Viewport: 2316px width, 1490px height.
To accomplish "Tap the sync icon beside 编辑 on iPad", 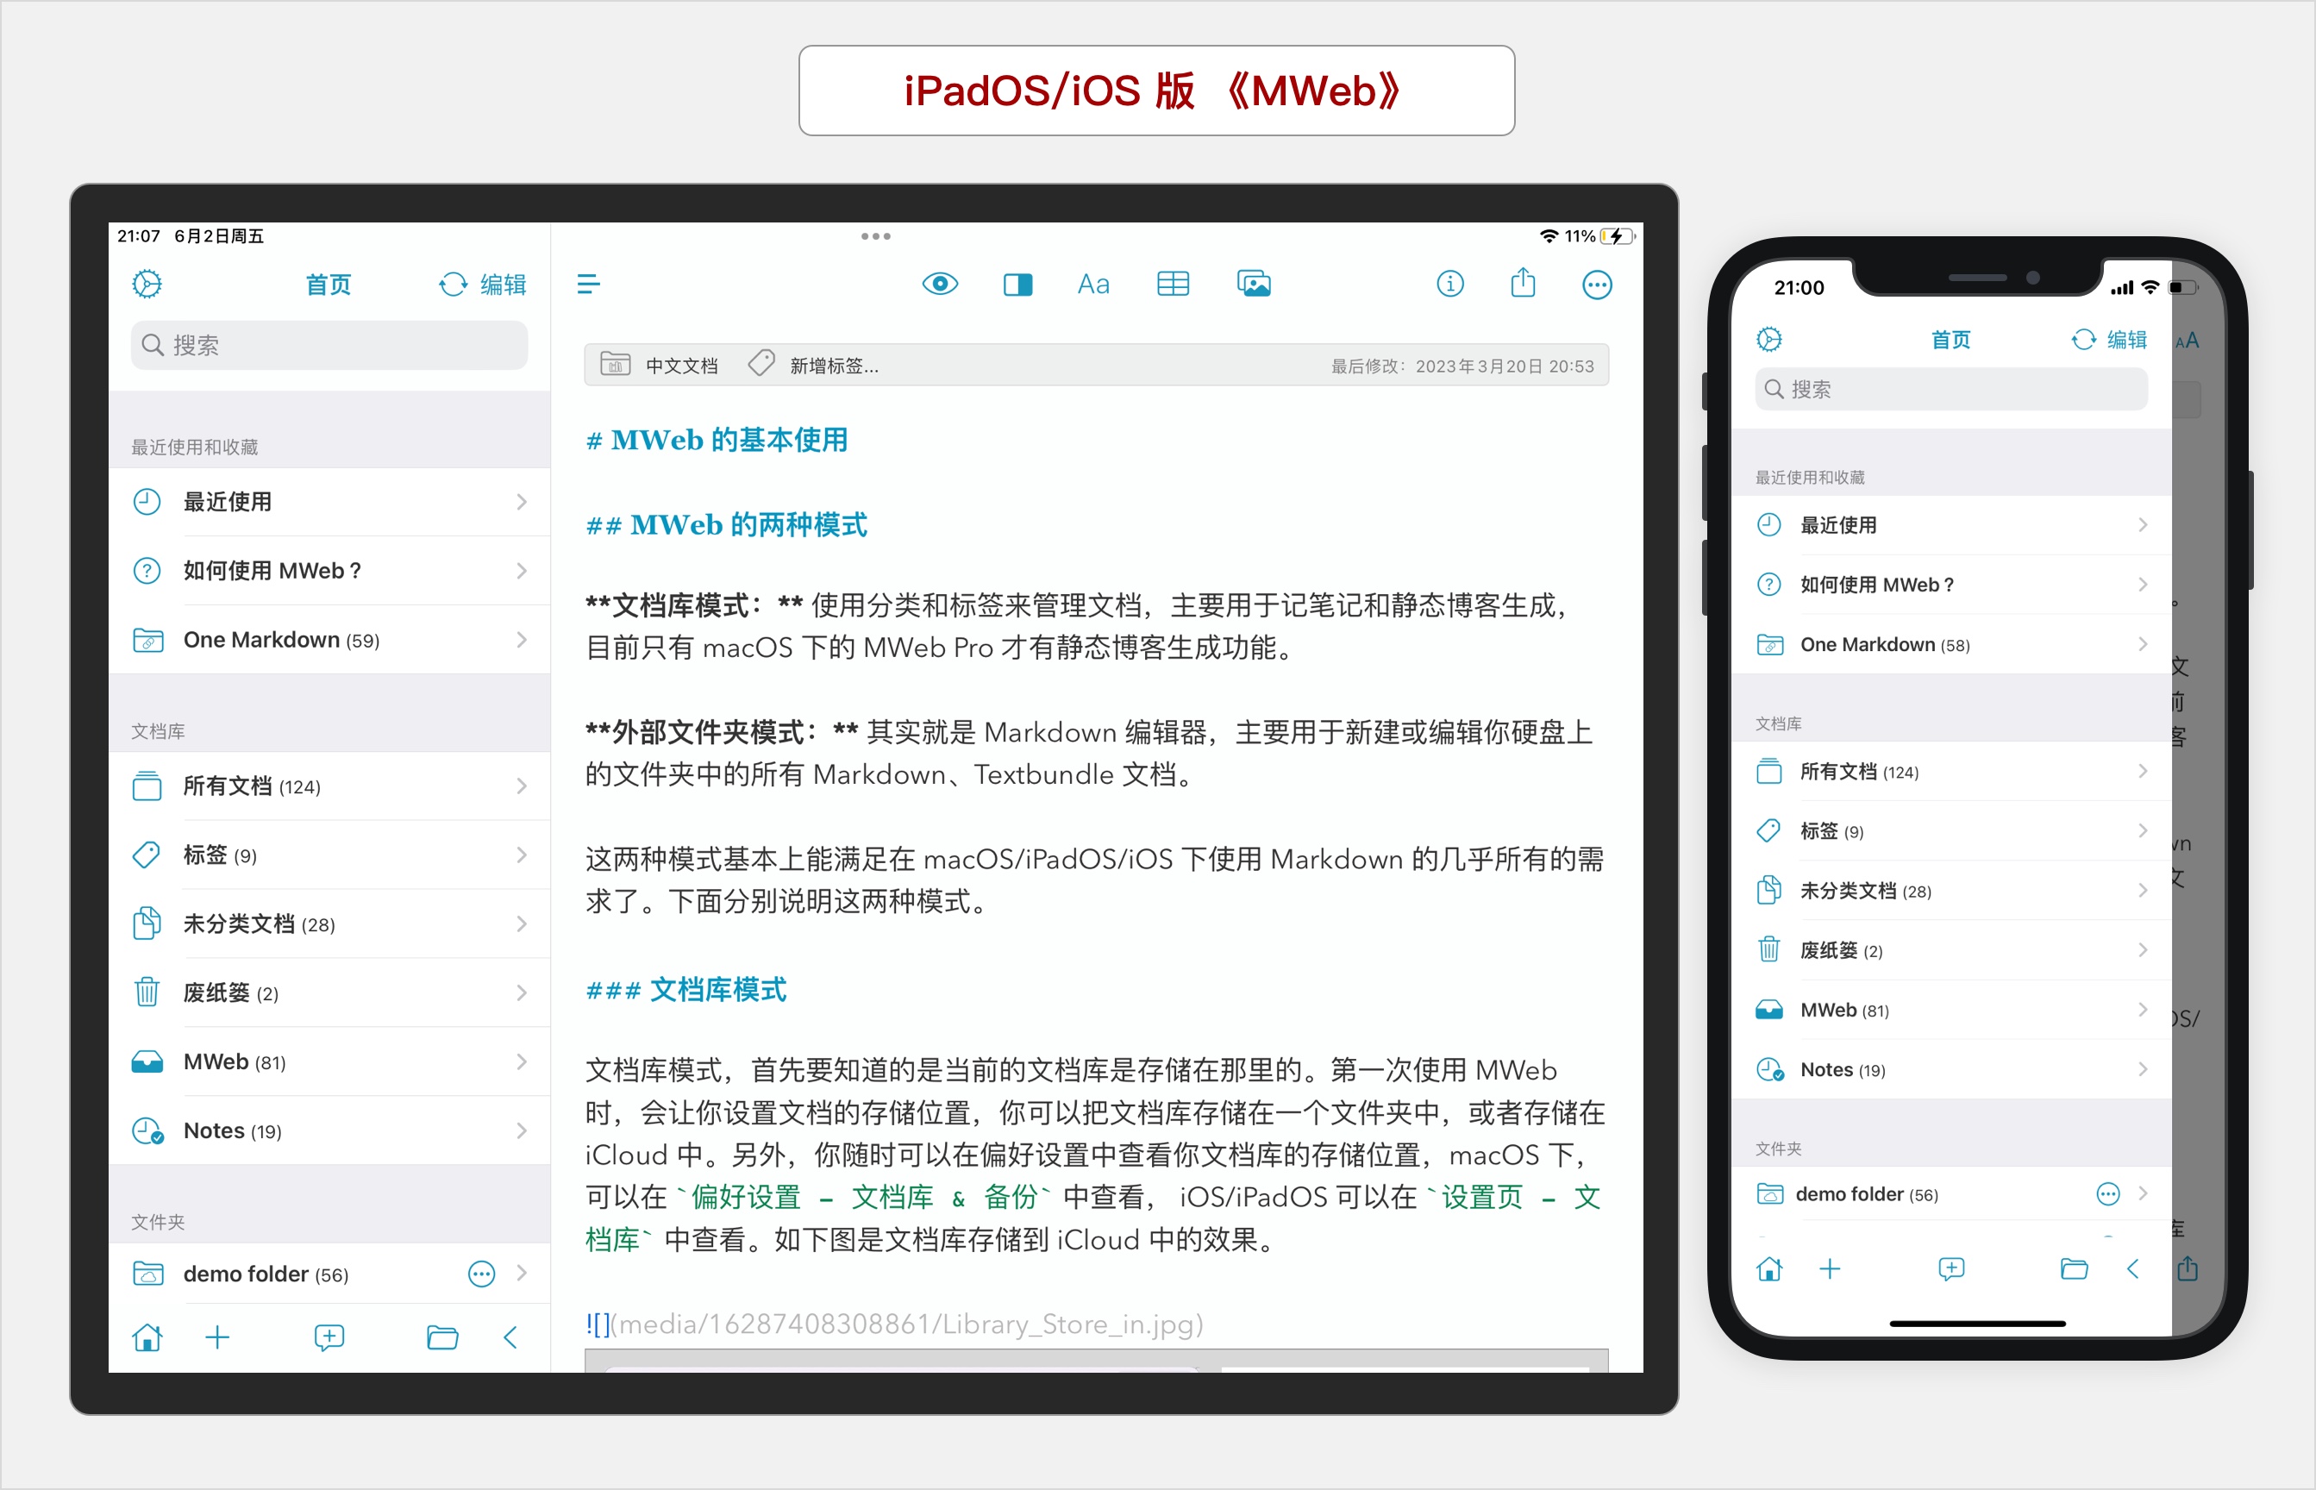I will [x=452, y=285].
